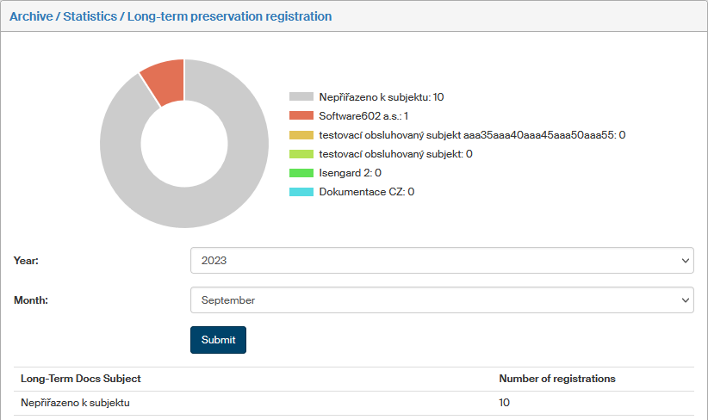Toggle the gray Nepřiřazeno k subjektu legend swatch
The height and width of the screenshot is (420, 708).
(x=301, y=97)
